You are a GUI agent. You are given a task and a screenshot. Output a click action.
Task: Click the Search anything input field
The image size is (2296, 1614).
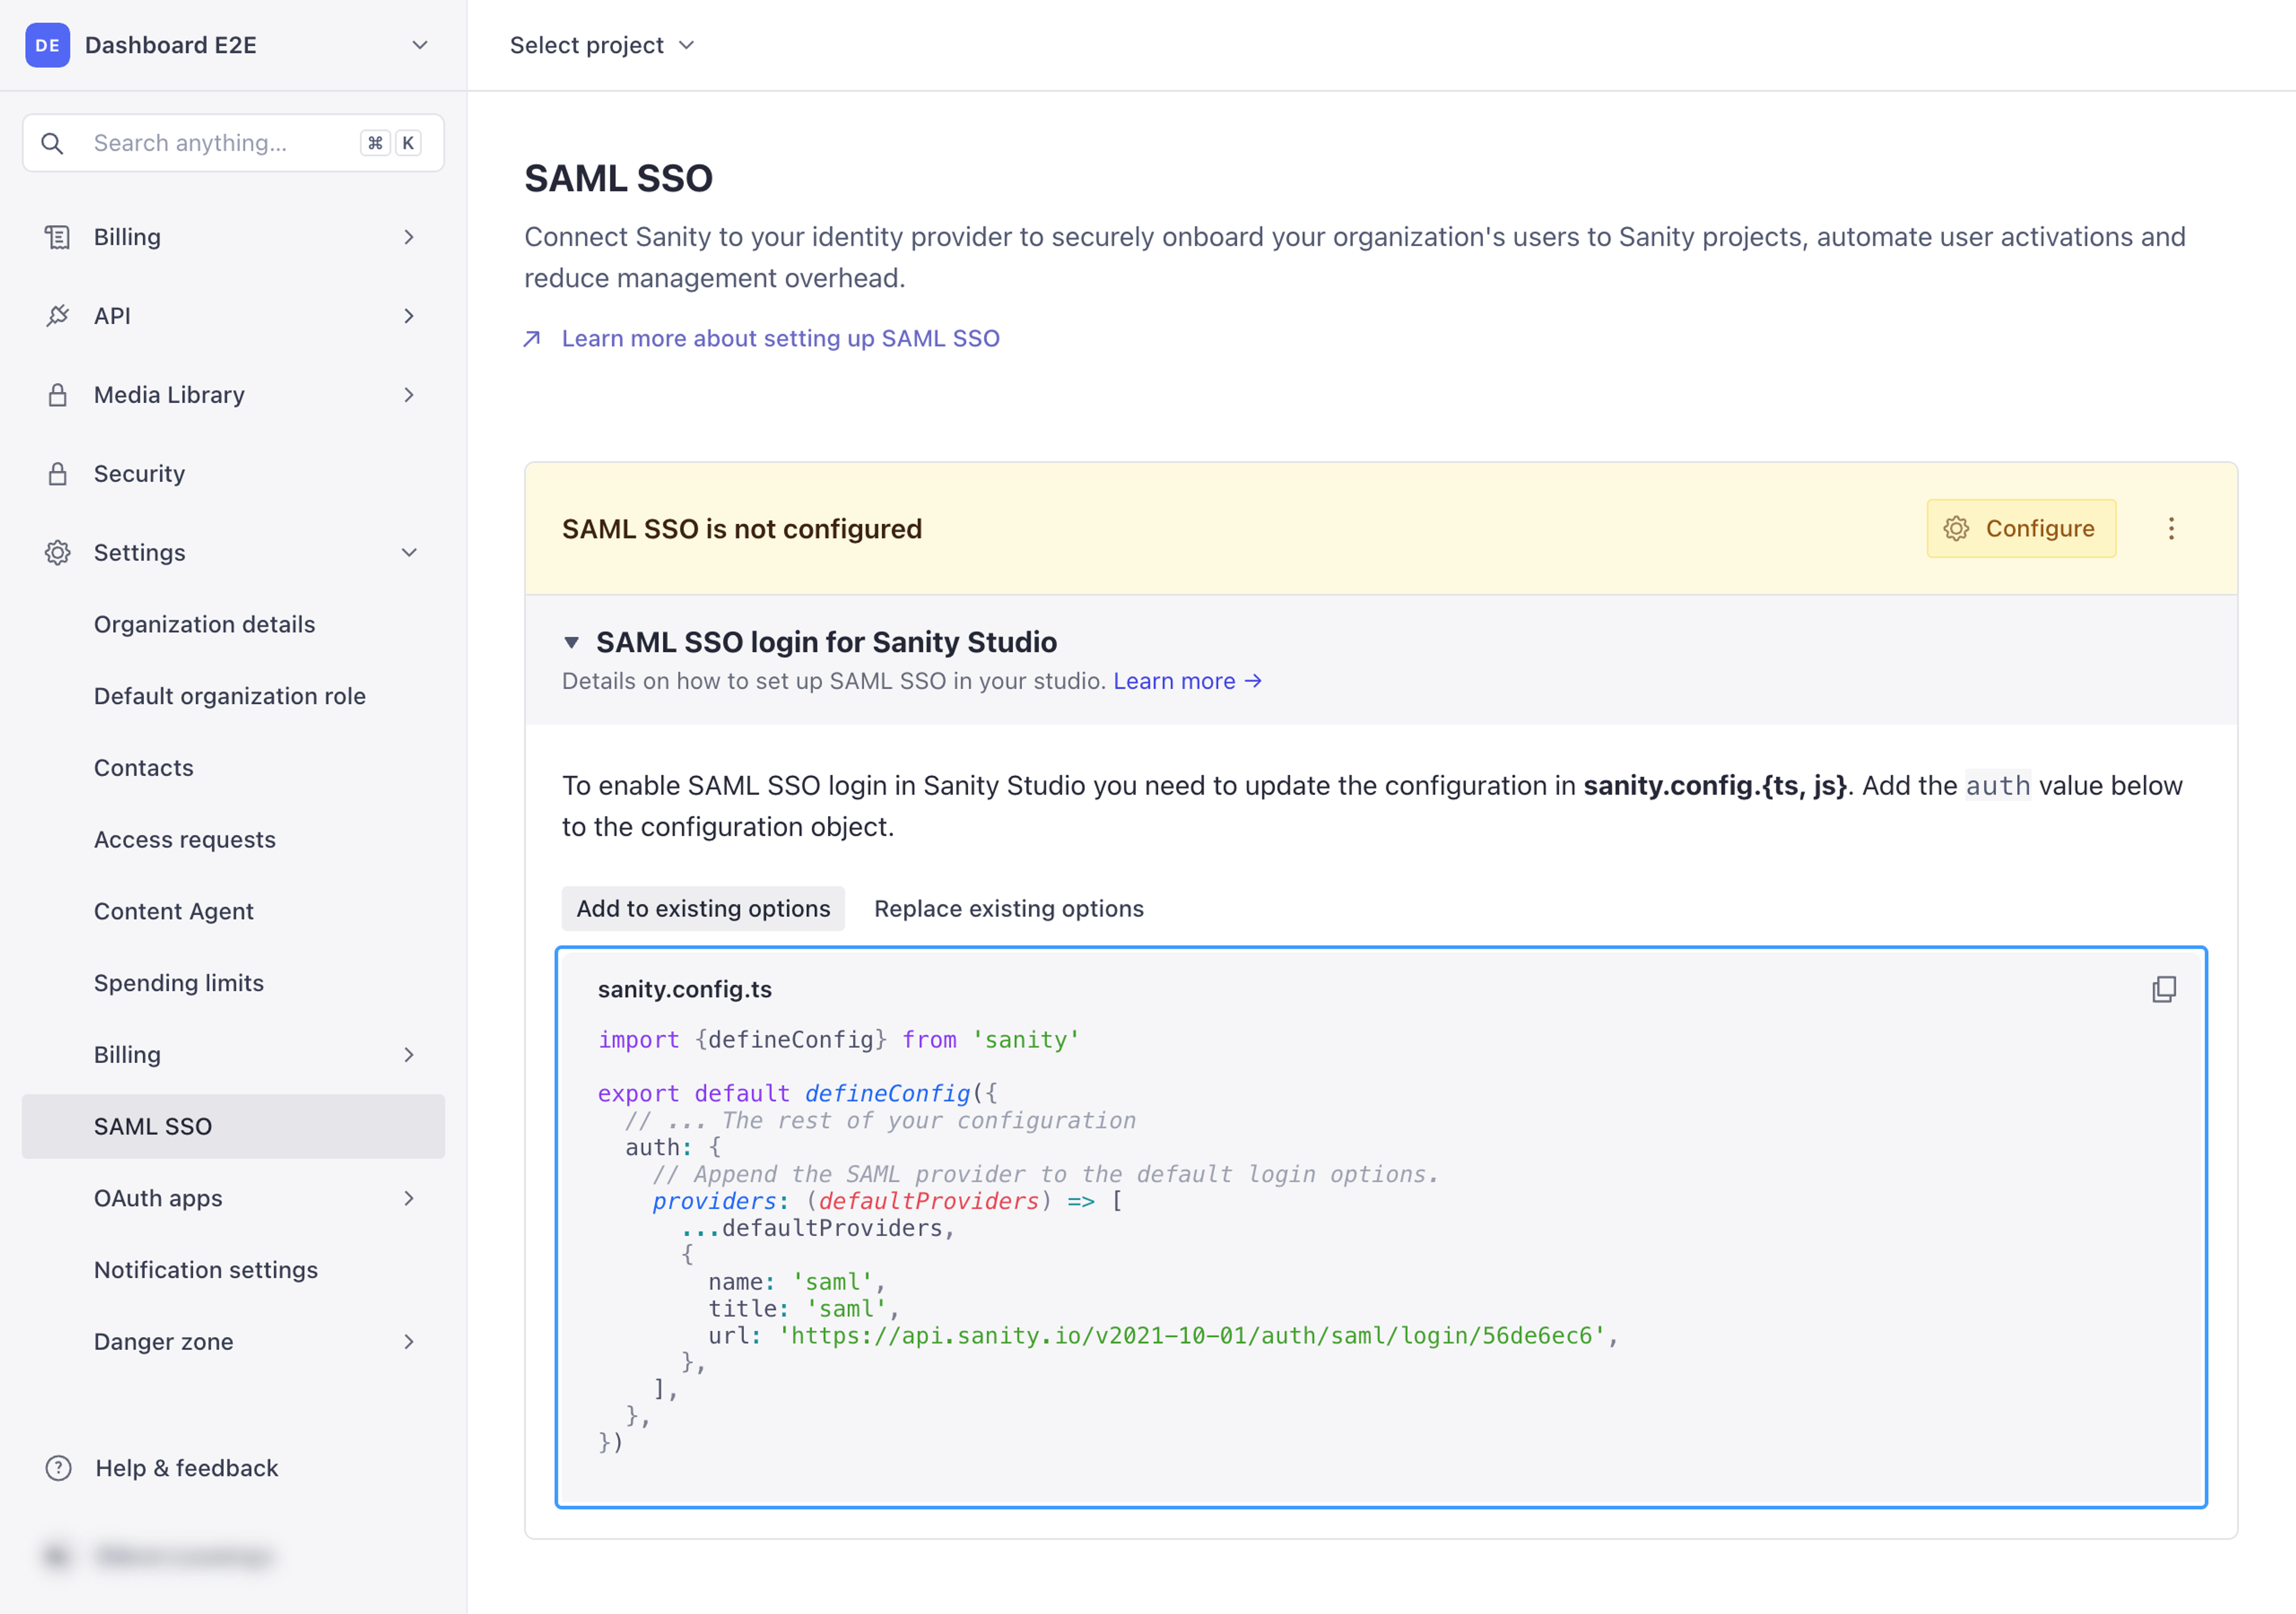(233, 143)
